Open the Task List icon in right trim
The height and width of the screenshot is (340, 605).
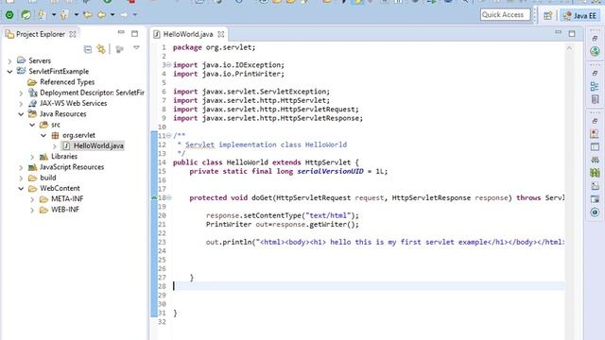pyautogui.click(x=595, y=99)
